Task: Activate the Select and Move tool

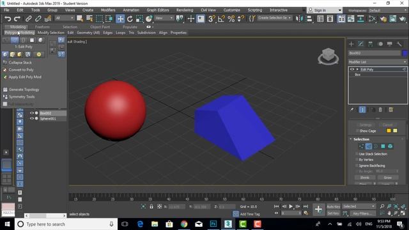Action: pyautogui.click(x=120, y=19)
